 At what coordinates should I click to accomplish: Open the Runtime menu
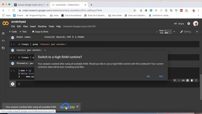(x=42, y=26)
